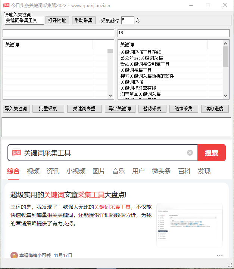Click the 11月17日 date text
The image size is (234, 269).
point(63,256)
